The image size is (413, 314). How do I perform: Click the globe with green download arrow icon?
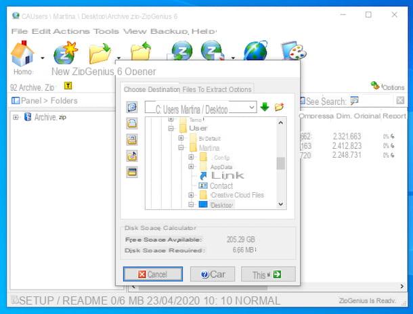(x=256, y=51)
